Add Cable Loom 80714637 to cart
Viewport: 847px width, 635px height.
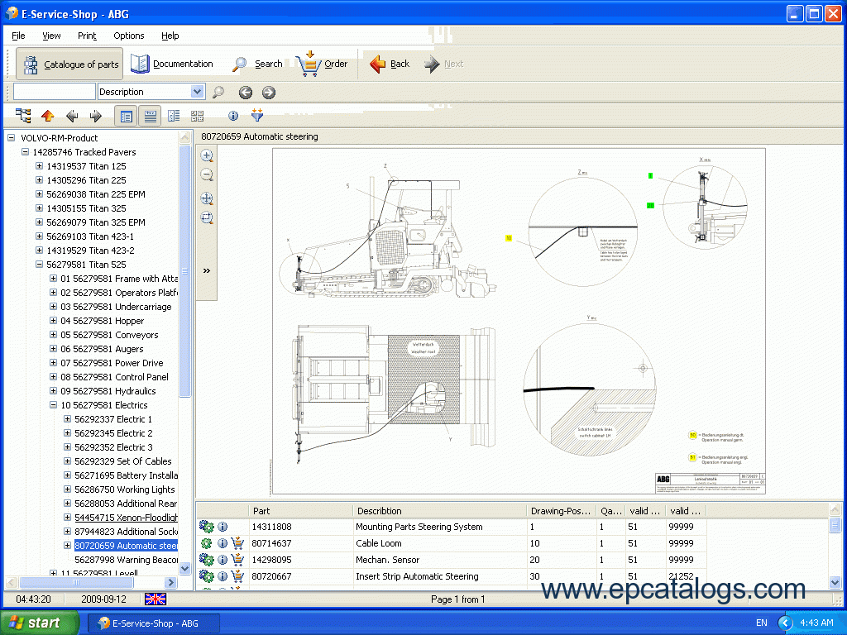(237, 543)
